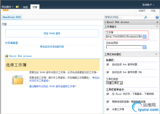The image size is (160, 114).
Task: Browse named item with ellipsis button
Action: coord(145,47)
